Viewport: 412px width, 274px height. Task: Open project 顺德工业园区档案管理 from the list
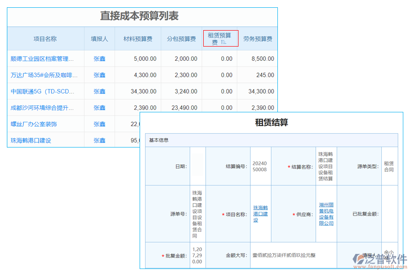(x=43, y=58)
